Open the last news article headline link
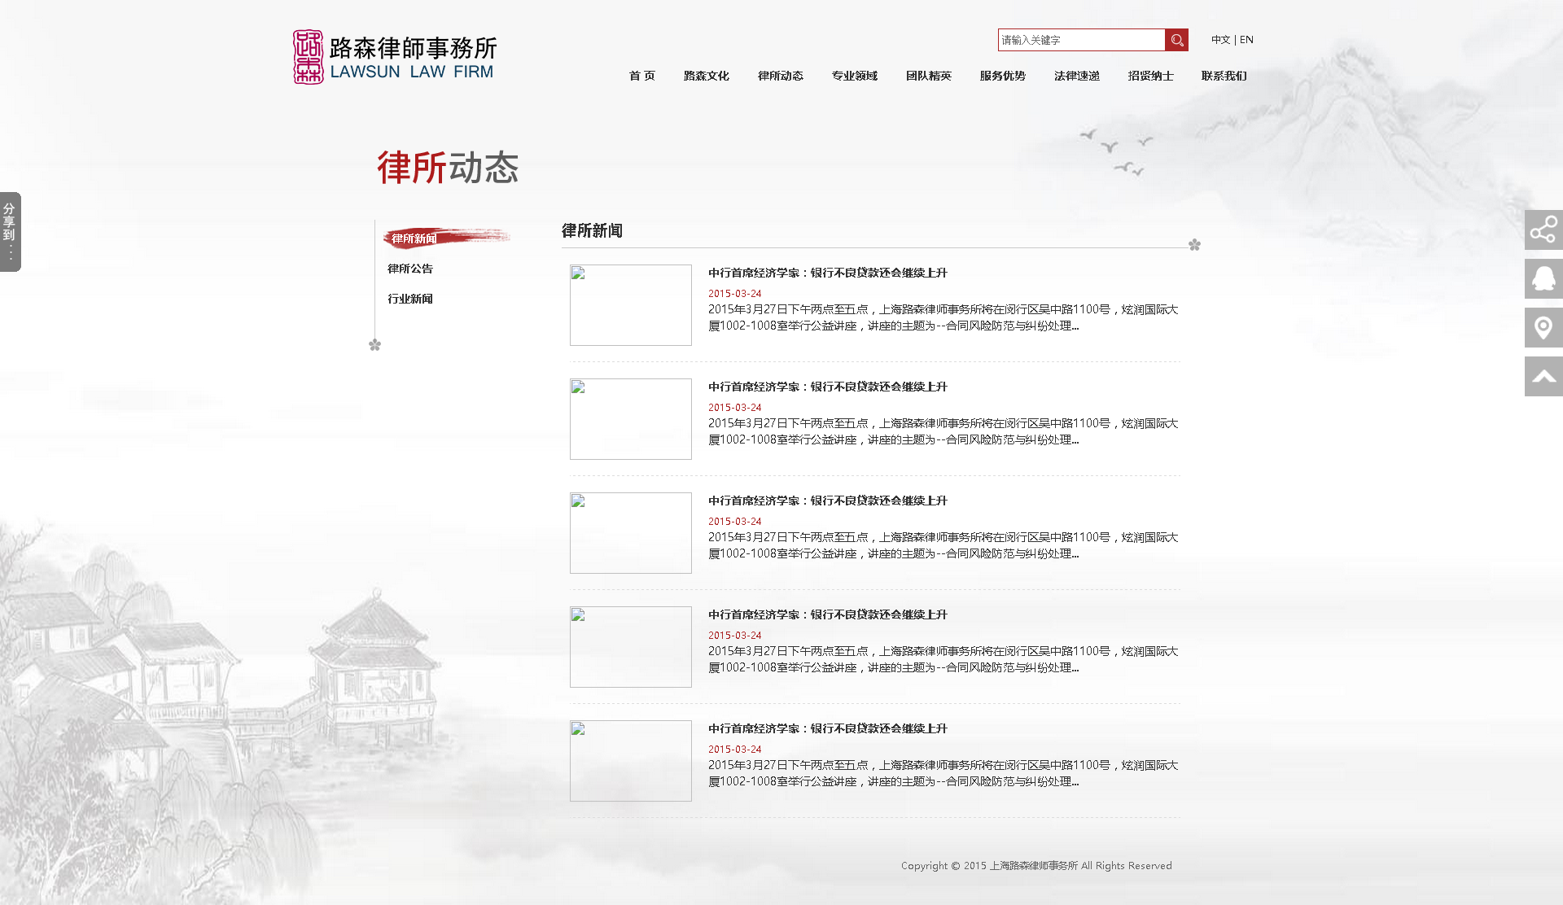The width and height of the screenshot is (1563, 905). pyautogui.click(x=827, y=728)
